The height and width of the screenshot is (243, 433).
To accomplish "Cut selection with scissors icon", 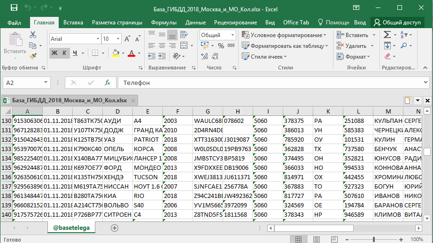I will click(x=33, y=35).
